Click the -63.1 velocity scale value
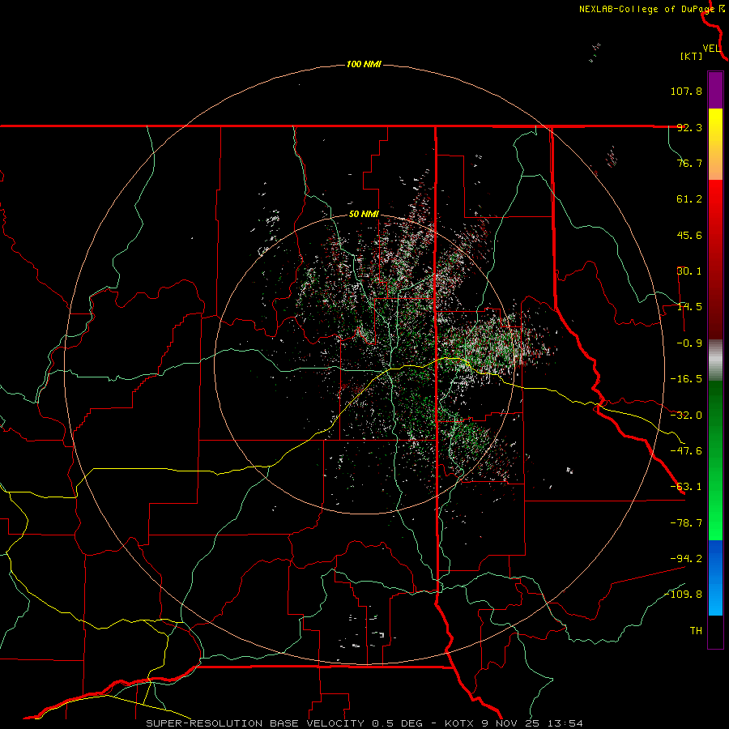The height and width of the screenshot is (729, 729). (x=686, y=487)
